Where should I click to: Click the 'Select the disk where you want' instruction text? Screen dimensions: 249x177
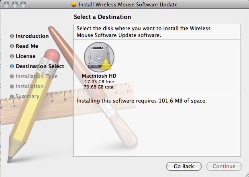pos(143,32)
